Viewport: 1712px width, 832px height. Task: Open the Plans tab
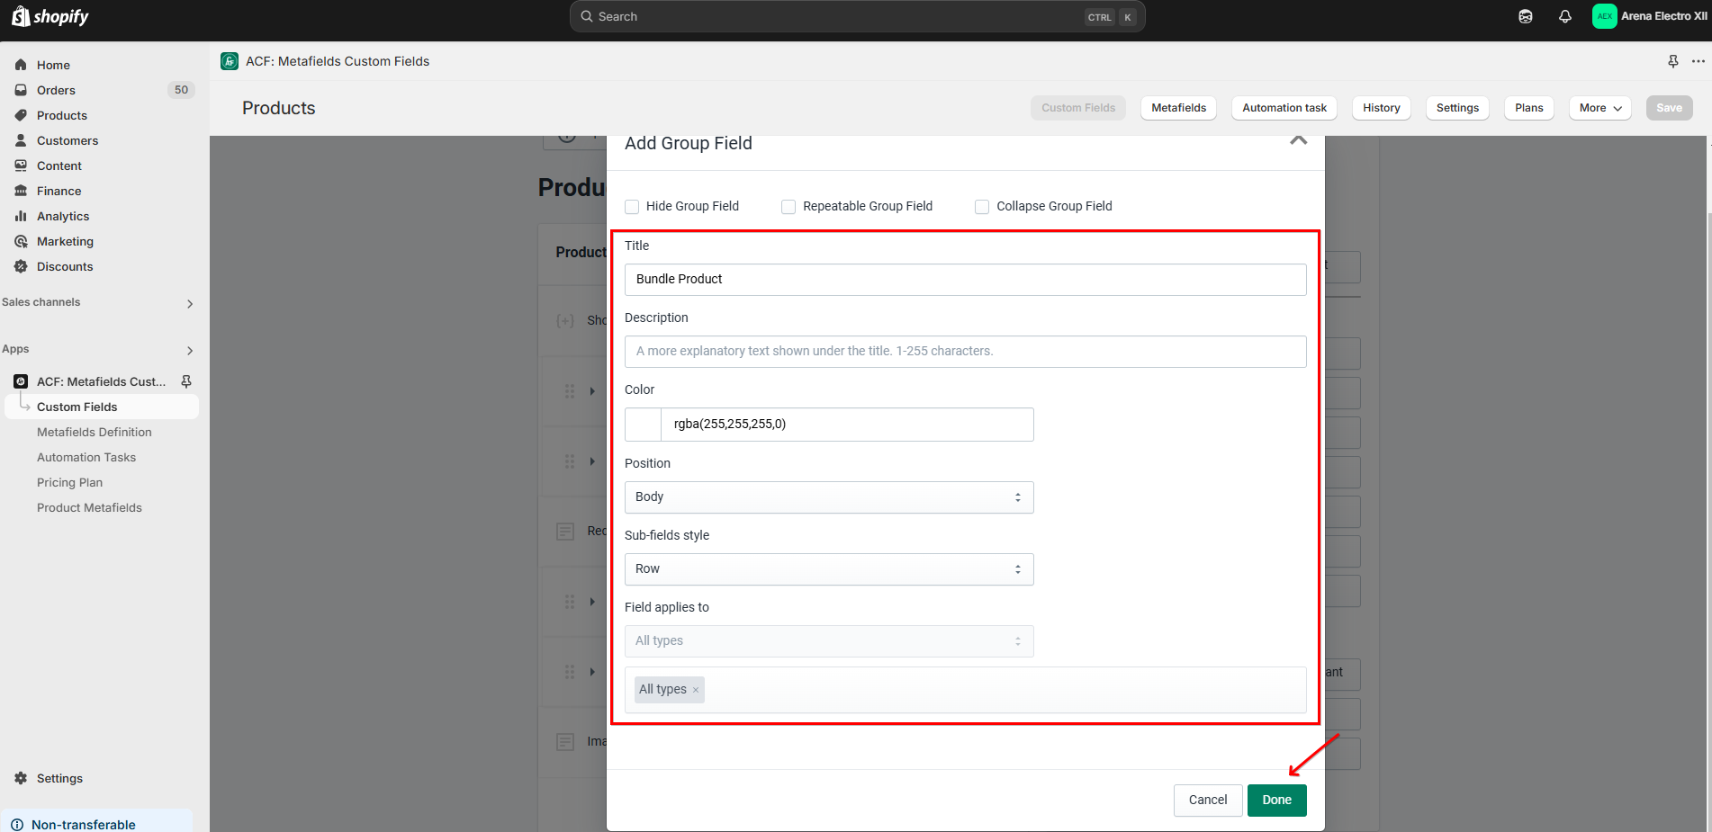click(x=1528, y=108)
